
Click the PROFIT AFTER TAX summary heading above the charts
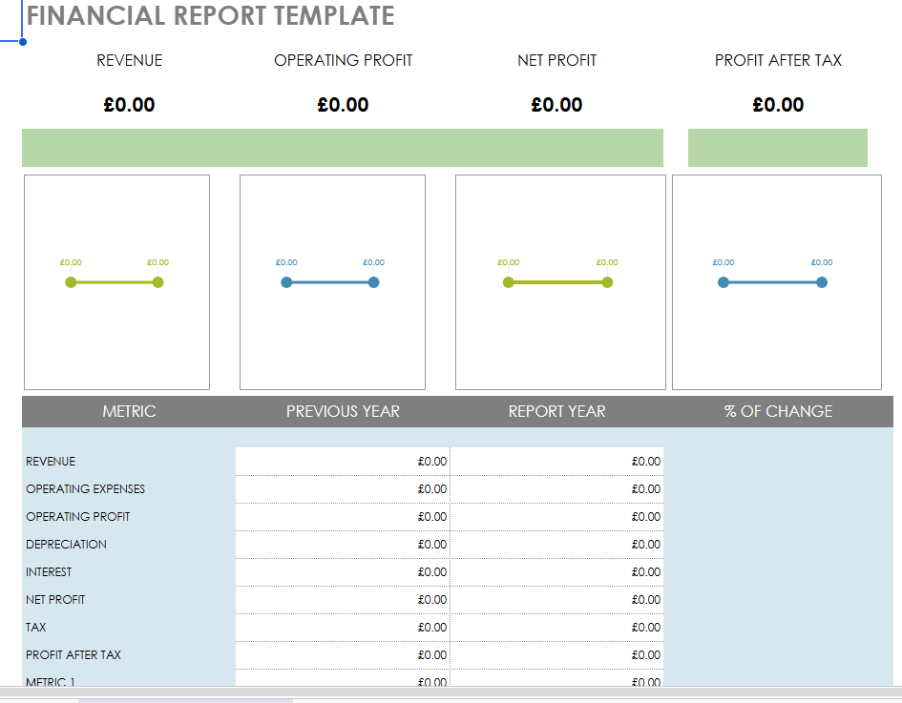(778, 60)
